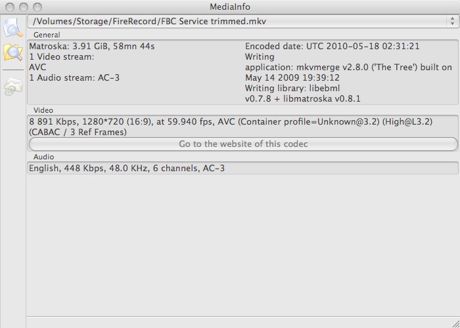Click the 8 891 Kbps video details field

(242, 127)
